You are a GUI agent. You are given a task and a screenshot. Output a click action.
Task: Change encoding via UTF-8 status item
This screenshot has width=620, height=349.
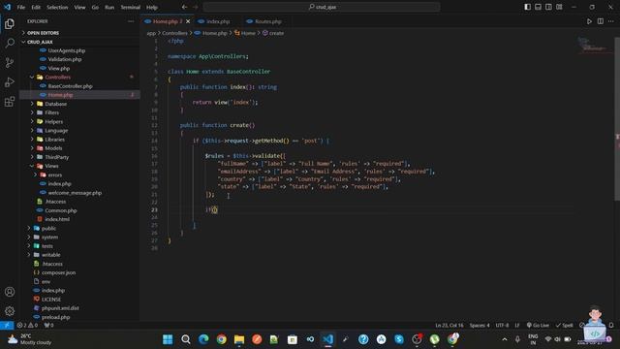[502, 326]
